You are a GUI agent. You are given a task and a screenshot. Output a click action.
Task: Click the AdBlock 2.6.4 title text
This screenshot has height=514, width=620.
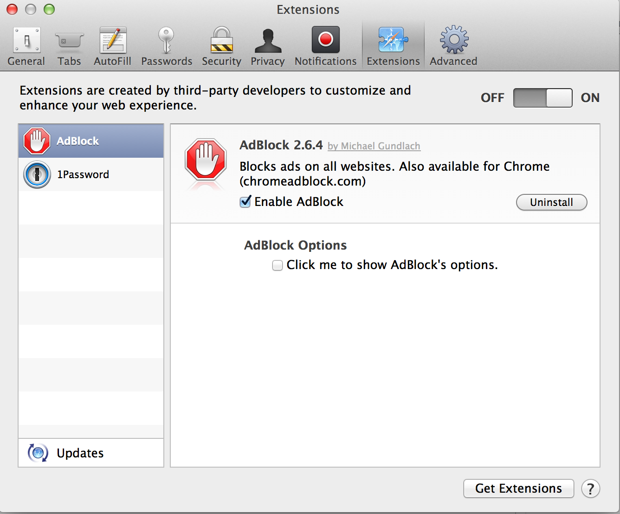281,145
